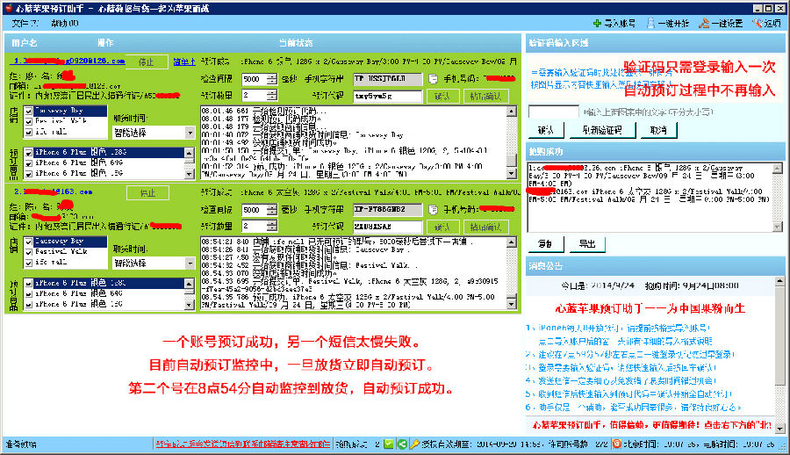Open pickup time dropdown in first account

coord(190,133)
